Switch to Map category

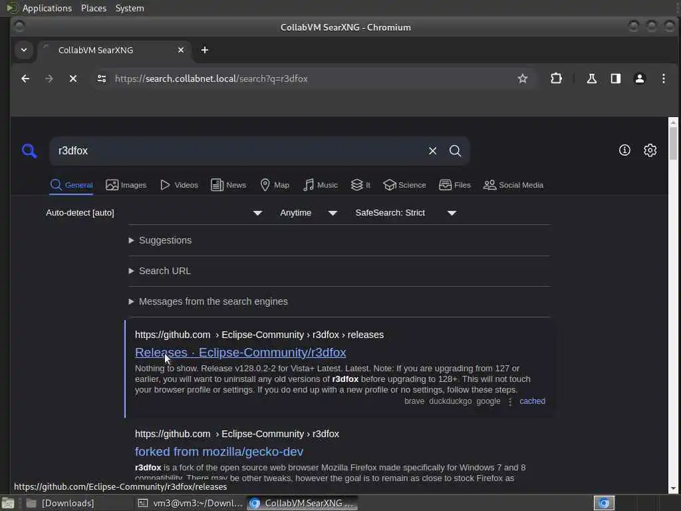275,185
